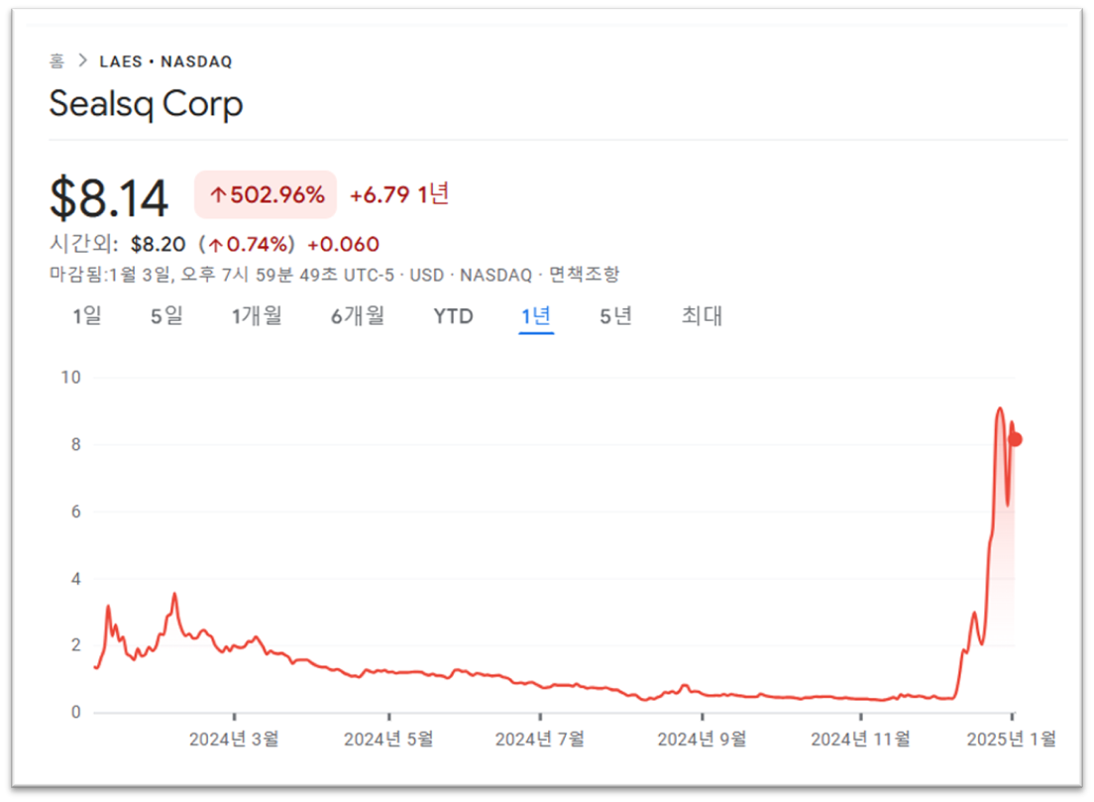
Task: Click the 홈 breadcrumb link
Action: click(x=56, y=61)
